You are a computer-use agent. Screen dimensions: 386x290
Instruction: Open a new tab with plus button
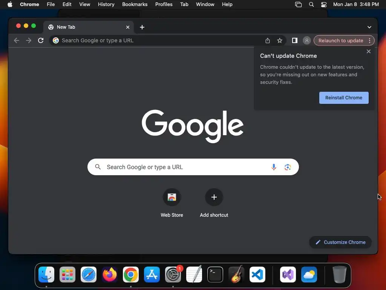click(142, 27)
